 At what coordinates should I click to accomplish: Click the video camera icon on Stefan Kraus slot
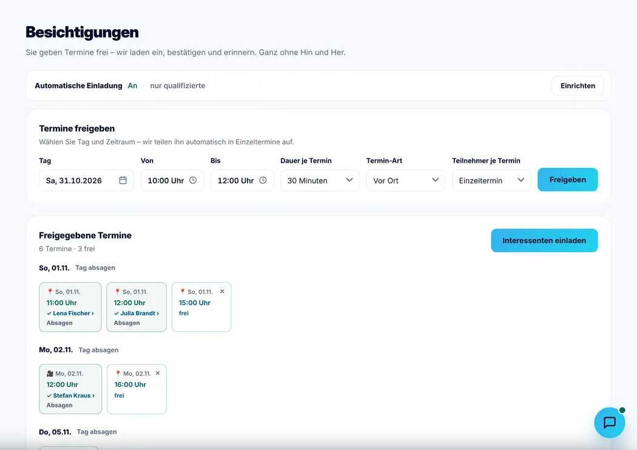(x=50, y=374)
